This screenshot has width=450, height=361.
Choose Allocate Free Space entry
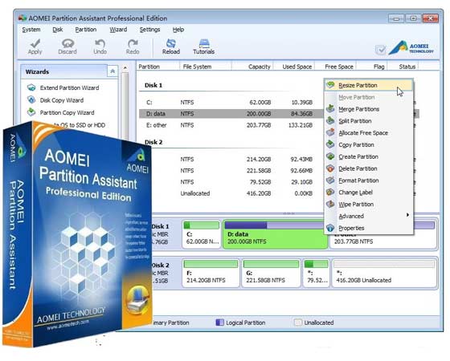click(x=369, y=132)
